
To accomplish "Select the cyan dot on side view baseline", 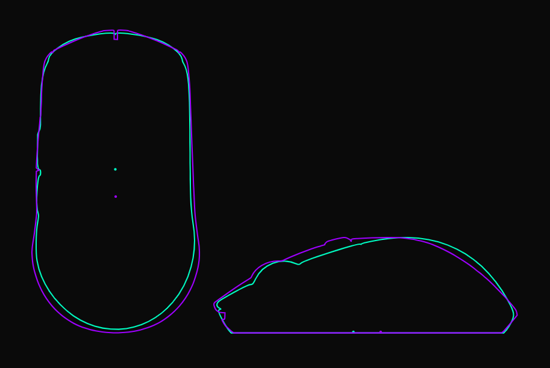I will click(x=353, y=331).
